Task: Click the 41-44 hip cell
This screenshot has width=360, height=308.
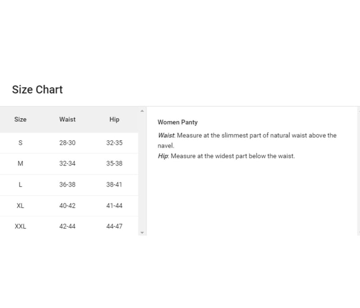Action: coord(114,205)
